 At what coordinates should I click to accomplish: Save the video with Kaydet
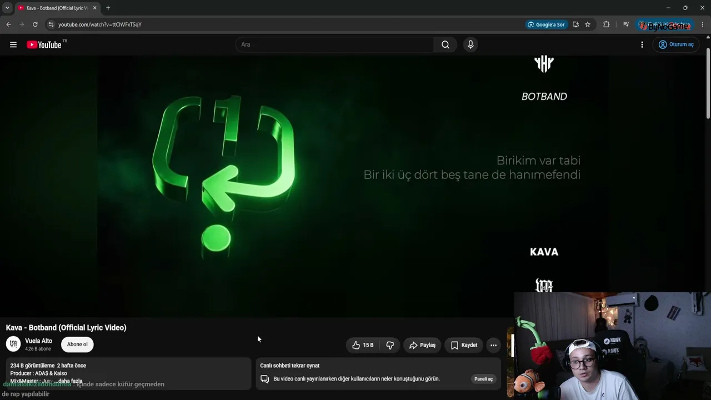click(464, 345)
